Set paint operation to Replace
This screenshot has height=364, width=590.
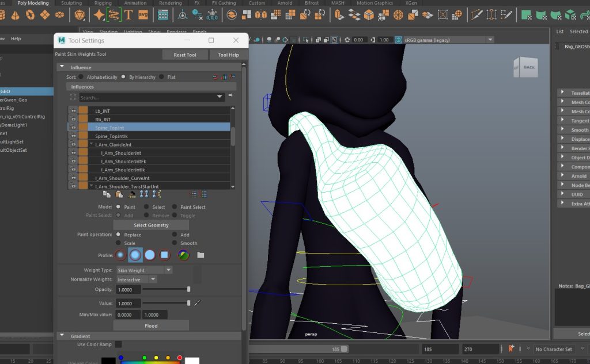click(118, 235)
